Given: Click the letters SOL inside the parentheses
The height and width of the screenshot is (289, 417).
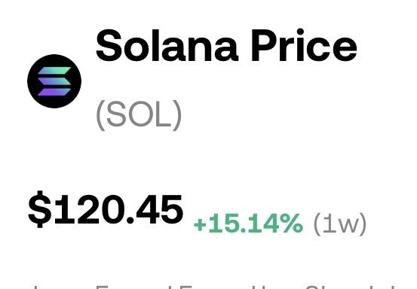Looking at the screenshot, I should [x=139, y=114].
